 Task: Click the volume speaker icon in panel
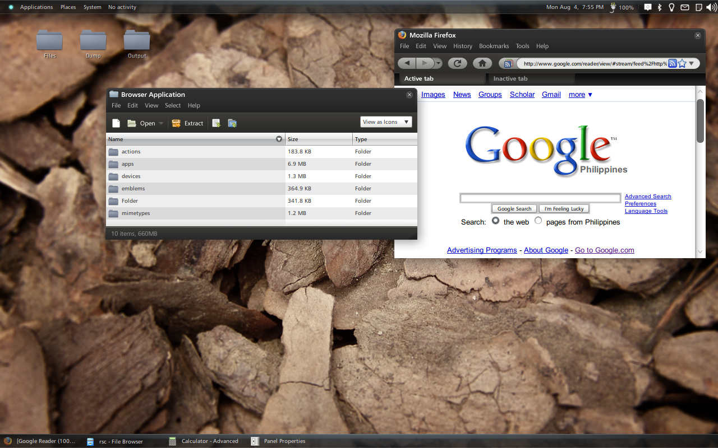coord(711,7)
